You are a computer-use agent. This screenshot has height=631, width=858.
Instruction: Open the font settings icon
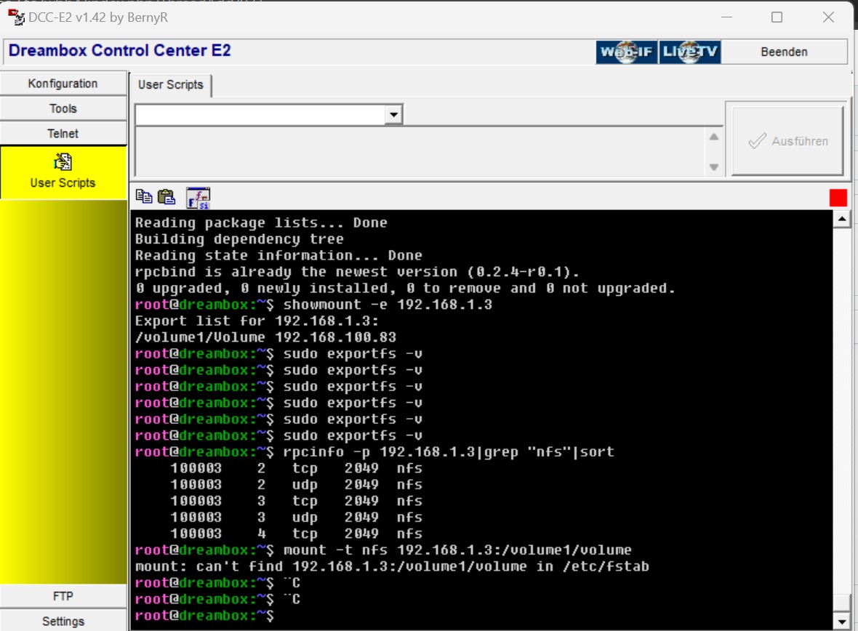point(198,198)
